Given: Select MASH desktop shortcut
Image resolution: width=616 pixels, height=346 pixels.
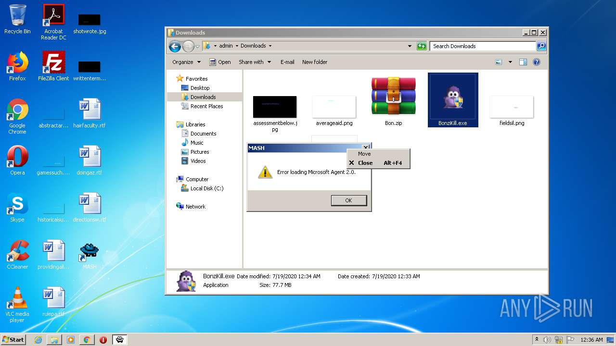Looking at the screenshot, I should click(90, 255).
